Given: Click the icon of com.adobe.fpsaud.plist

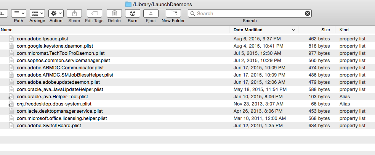Looking at the screenshot, I should pyautogui.click(x=11, y=39).
